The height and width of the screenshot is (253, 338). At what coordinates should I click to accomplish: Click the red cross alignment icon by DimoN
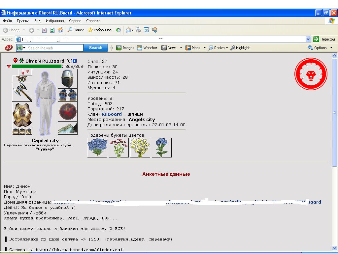15,60
